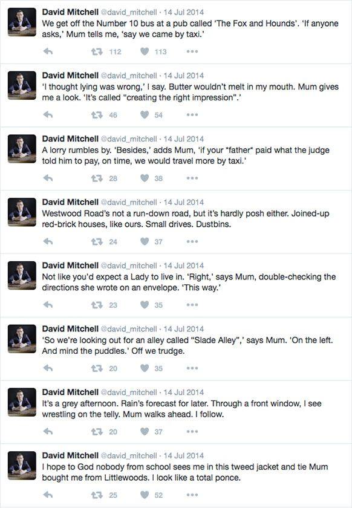Open David Mitchell profile from the first tweet
Image resolution: width=352 pixels, height=508 pixels.
[x=70, y=12]
